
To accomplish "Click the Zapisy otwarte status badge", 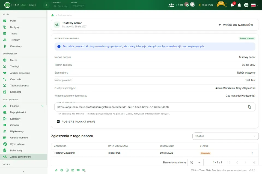I will pyautogui.click(x=247, y=38).
